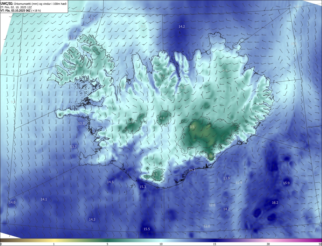Click the tick label 15 on the color scale
The width and height of the screenshot is (322, 246).
[x=215, y=244]
